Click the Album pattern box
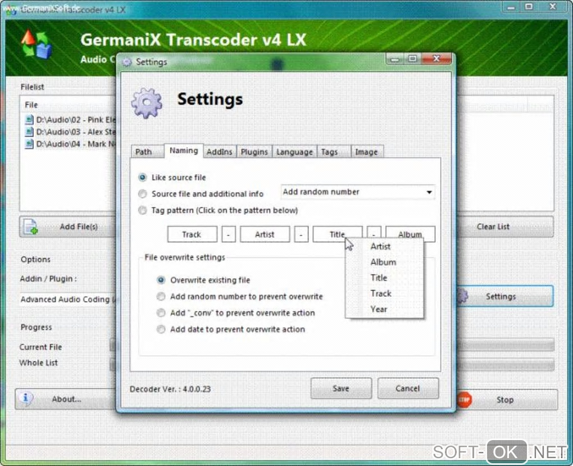The height and width of the screenshot is (466, 573). click(411, 233)
